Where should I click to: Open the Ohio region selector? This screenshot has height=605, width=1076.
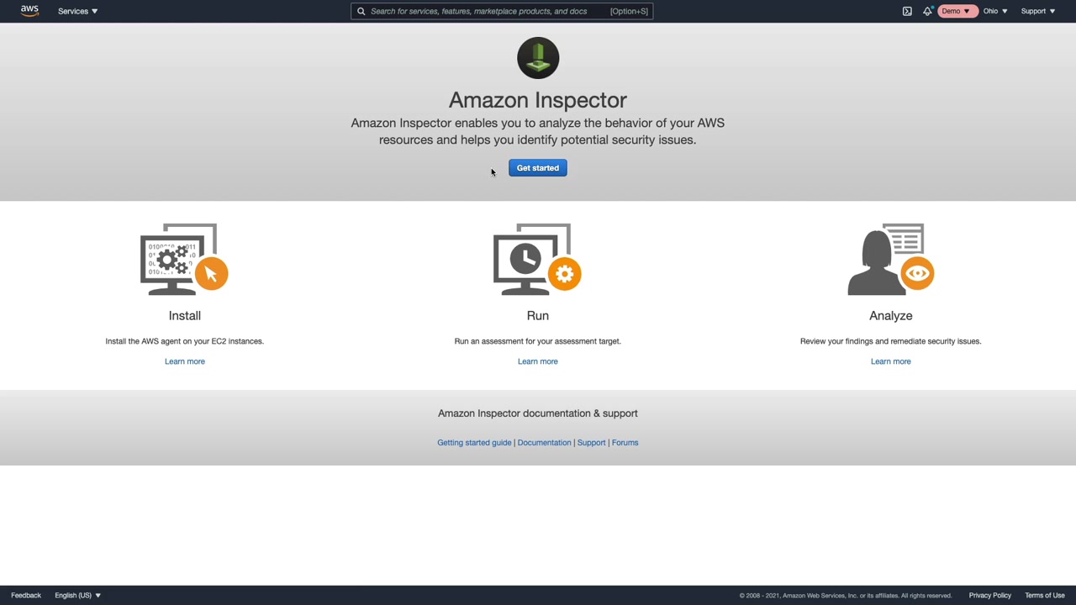point(995,11)
